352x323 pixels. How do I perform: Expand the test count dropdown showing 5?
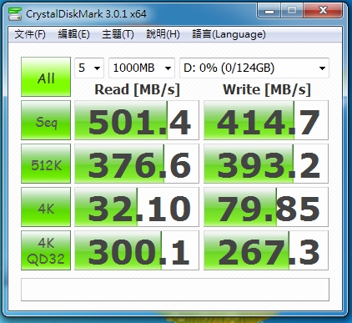(89, 68)
